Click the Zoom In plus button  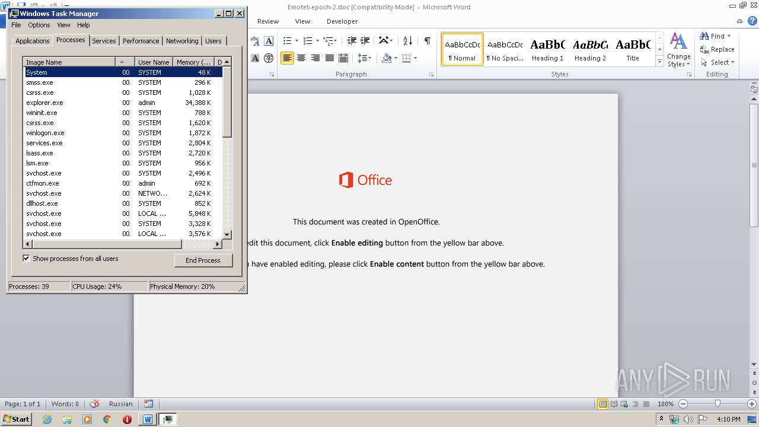coord(751,404)
